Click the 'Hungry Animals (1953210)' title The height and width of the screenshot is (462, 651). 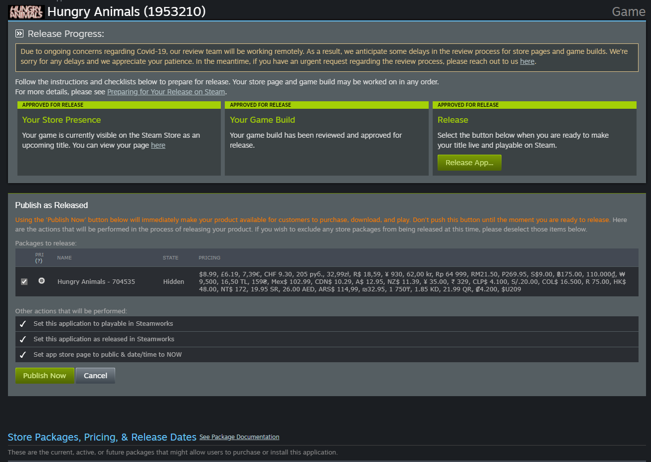[x=126, y=11]
